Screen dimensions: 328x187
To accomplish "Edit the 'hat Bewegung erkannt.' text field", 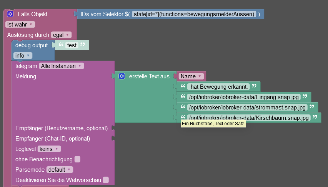I will (x=218, y=87).
